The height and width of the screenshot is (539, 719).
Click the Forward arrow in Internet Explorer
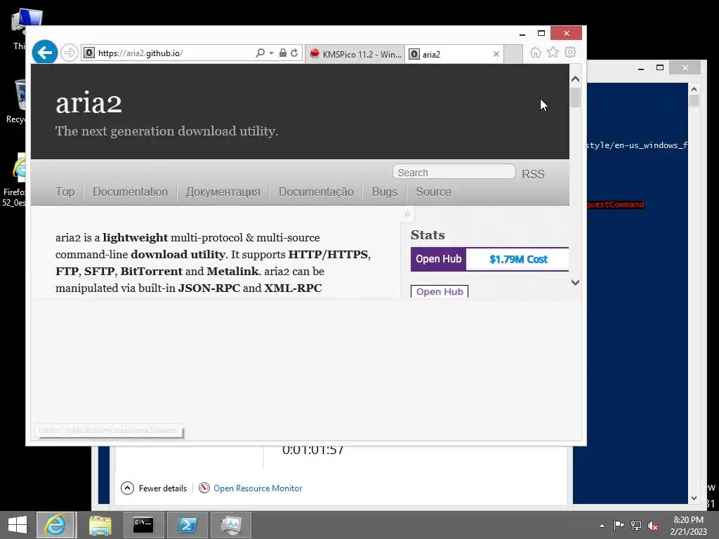pos(70,53)
